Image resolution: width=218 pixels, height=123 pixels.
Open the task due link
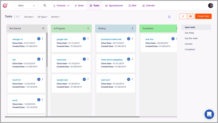point(149,39)
